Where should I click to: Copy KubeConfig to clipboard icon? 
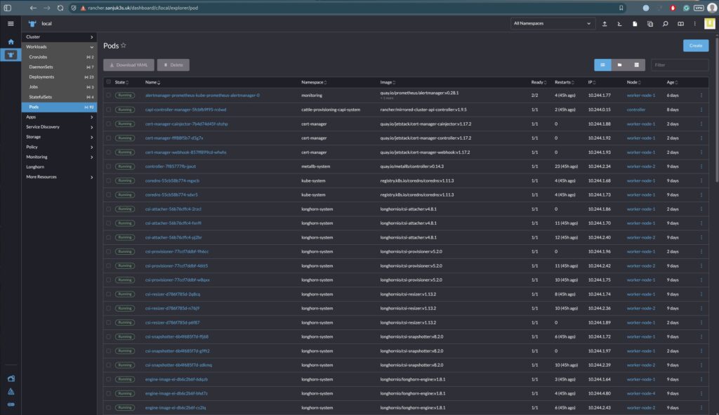[x=649, y=23]
